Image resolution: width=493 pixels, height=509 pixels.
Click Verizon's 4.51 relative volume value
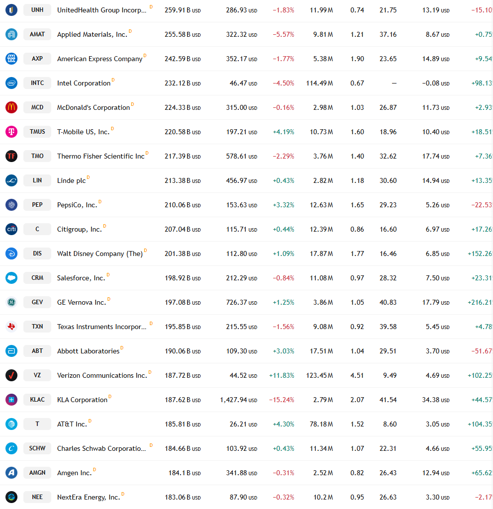(357, 375)
